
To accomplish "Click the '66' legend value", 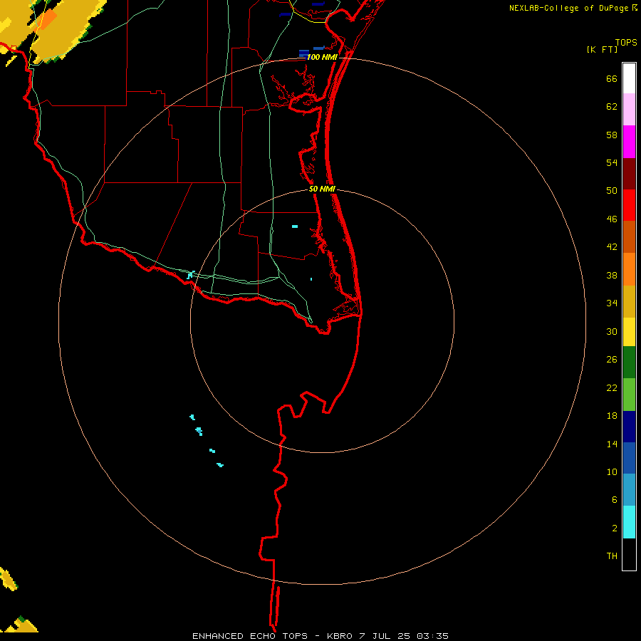I will [x=612, y=79].
